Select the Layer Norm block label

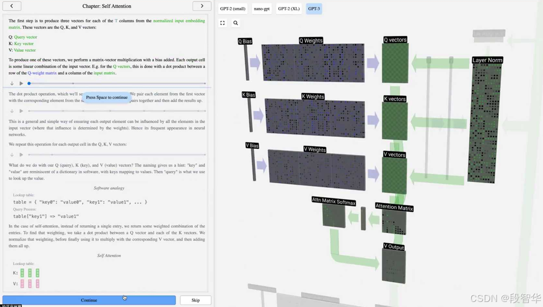click(x=487, y=60)
